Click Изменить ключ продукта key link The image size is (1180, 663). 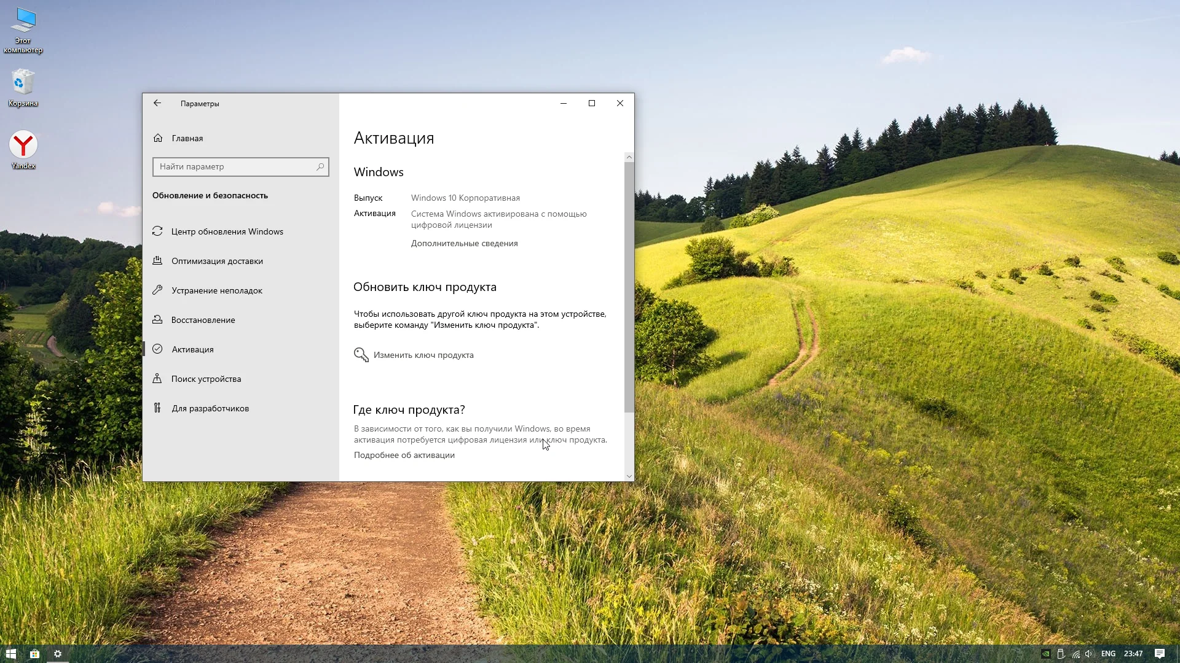pos(423,355)
